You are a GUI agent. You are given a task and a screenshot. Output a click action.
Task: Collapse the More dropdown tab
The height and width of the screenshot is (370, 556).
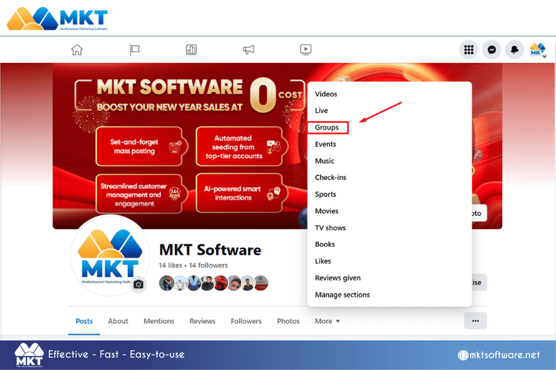[x=327, y=321]
